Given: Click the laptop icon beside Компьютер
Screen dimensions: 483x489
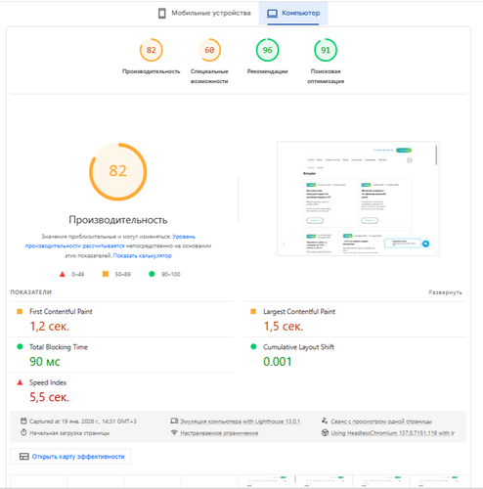Looking at the screenshot, I should 272,14.
